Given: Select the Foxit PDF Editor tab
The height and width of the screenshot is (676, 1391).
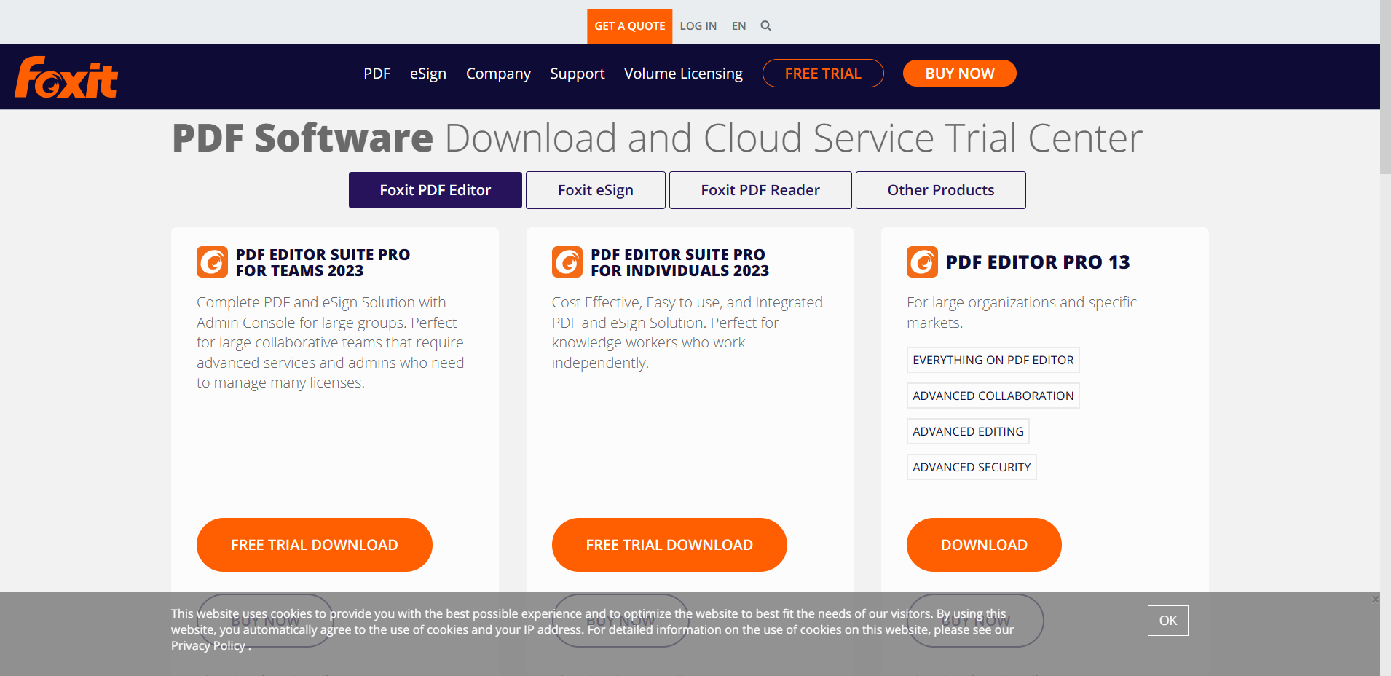Looking at the screenshot, I should coord(436,190).
